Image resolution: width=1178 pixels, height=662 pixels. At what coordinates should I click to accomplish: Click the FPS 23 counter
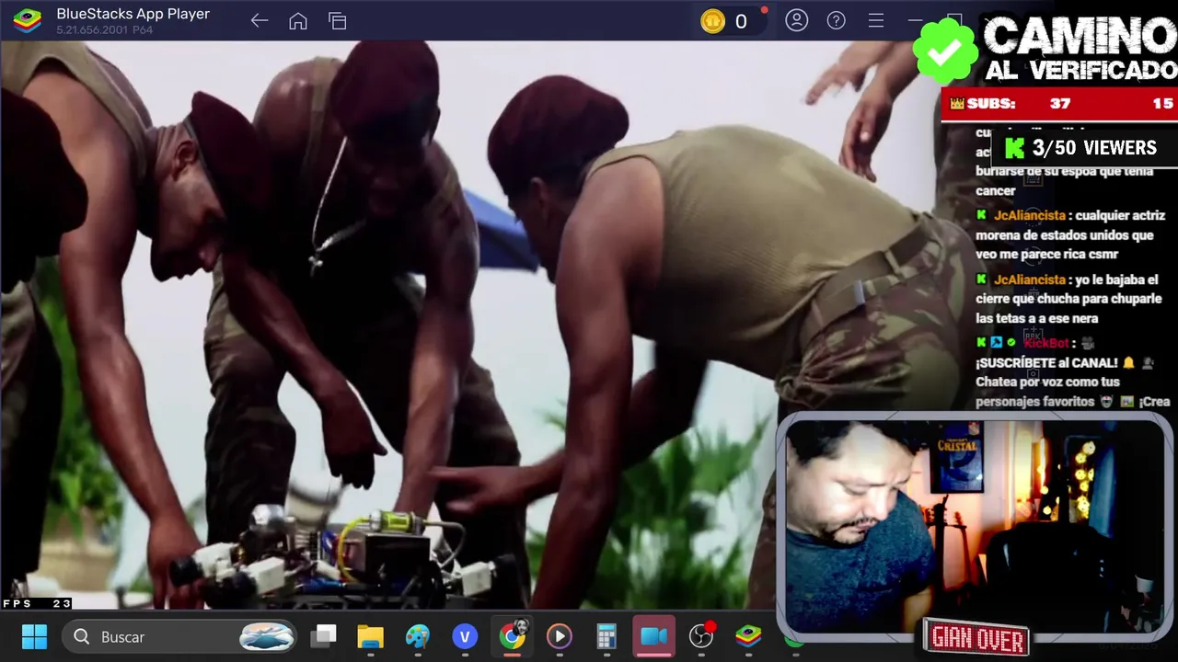pyautogui.click(x=37, y=604)
